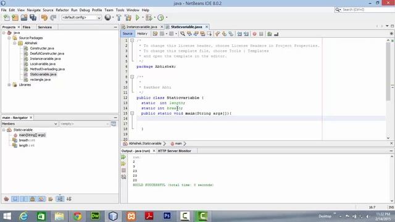Click the Shift Line Left icon

tap(239, 34)
